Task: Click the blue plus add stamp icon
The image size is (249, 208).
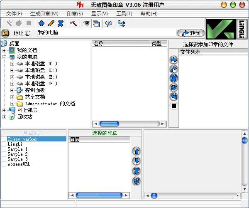Action: coord(41,24)
